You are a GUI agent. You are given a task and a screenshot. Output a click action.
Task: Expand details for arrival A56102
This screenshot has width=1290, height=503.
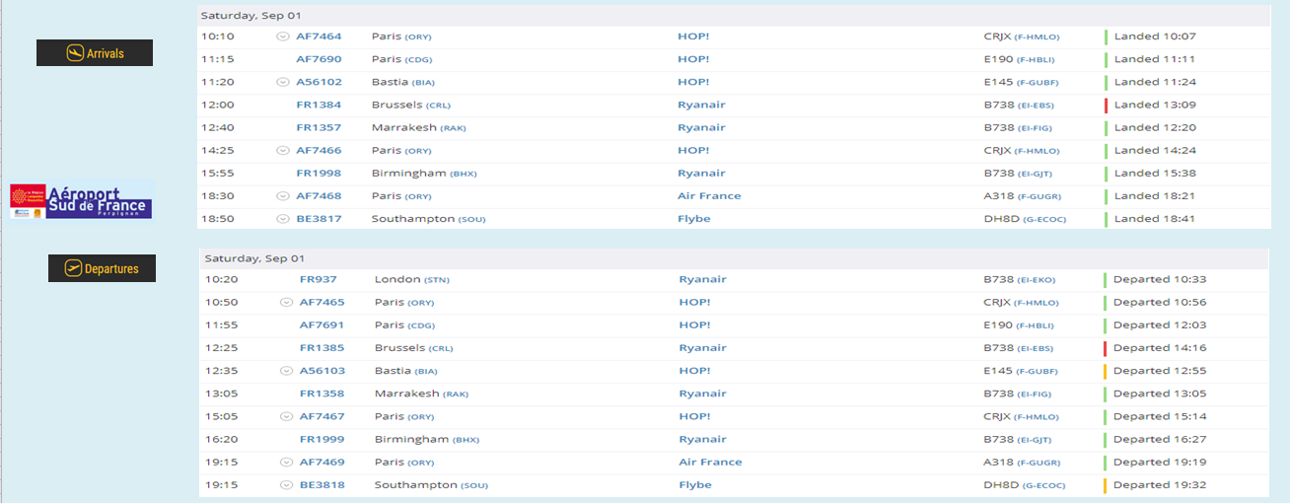coord(283,82)
